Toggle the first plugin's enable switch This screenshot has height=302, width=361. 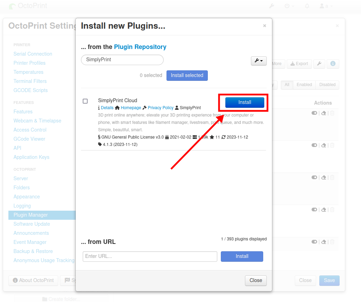pos(314,113)
